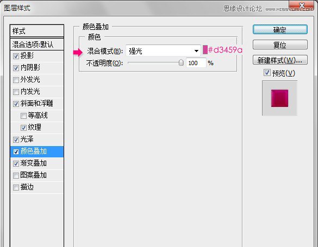The image size is (318, 247).
Task: Open the 等高线 contour settings label
Action: tap(38, 115)
